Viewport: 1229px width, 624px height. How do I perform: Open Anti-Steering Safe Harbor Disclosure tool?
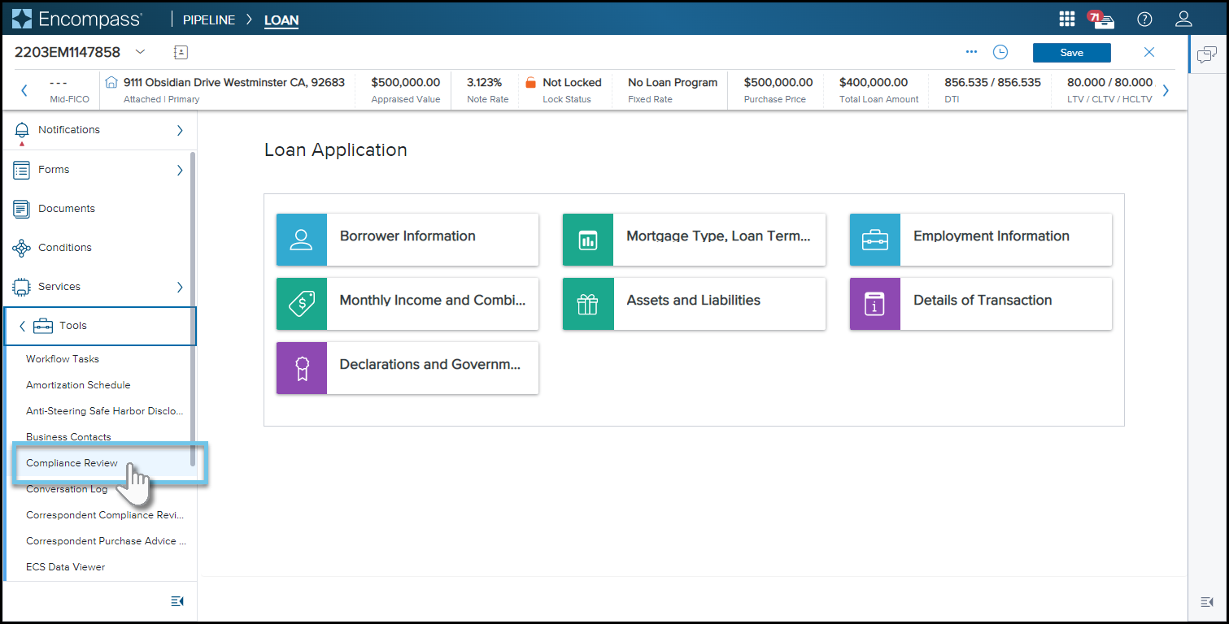(x=105, y=411)
